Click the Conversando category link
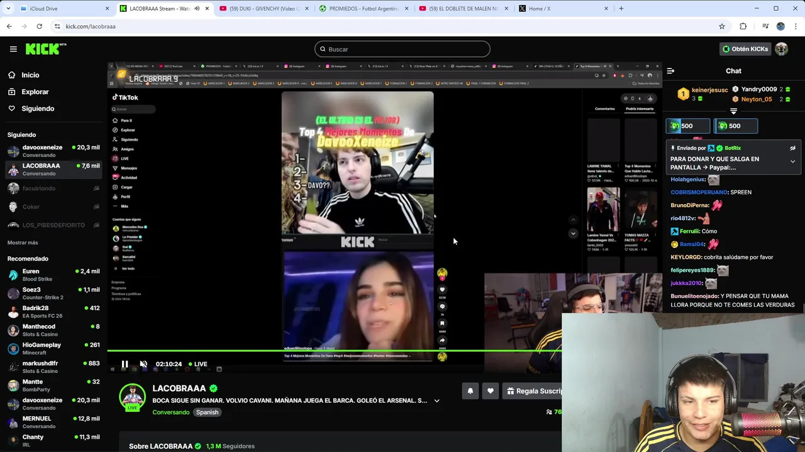 coord(170,412)
